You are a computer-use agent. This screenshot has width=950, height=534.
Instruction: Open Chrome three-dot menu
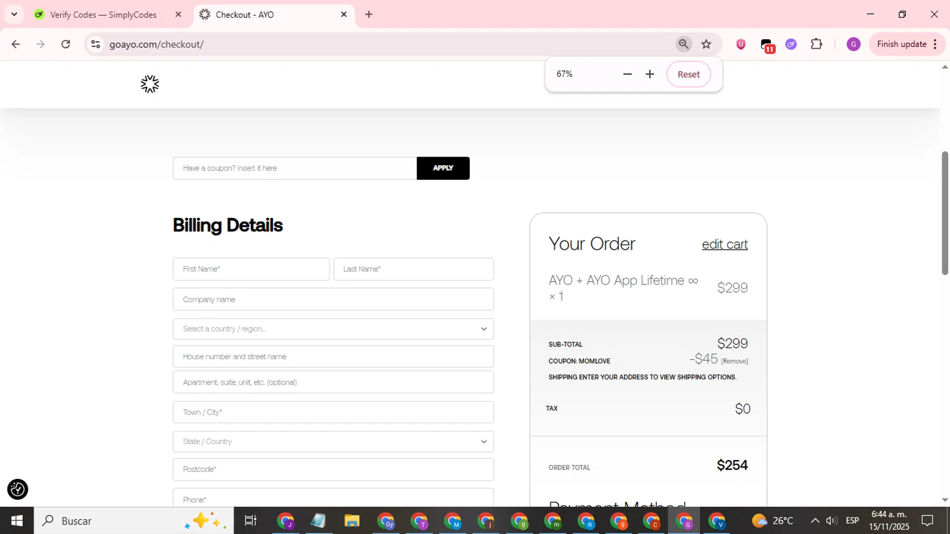click(x=935, y=44)
